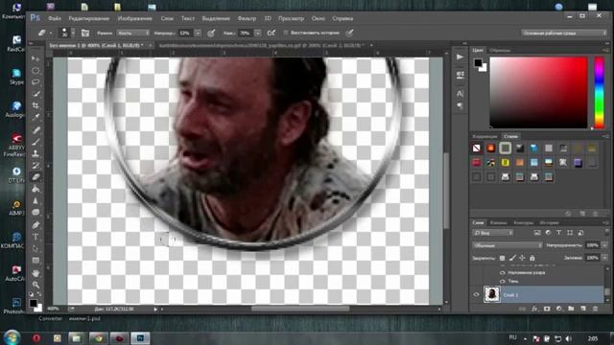The height and width of the screenshot is (345, 614).
Task: Open the Фильтр menu
Action: coord(247,18)
